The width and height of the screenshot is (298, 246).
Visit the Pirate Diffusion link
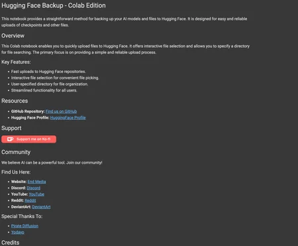coord(25,226)
